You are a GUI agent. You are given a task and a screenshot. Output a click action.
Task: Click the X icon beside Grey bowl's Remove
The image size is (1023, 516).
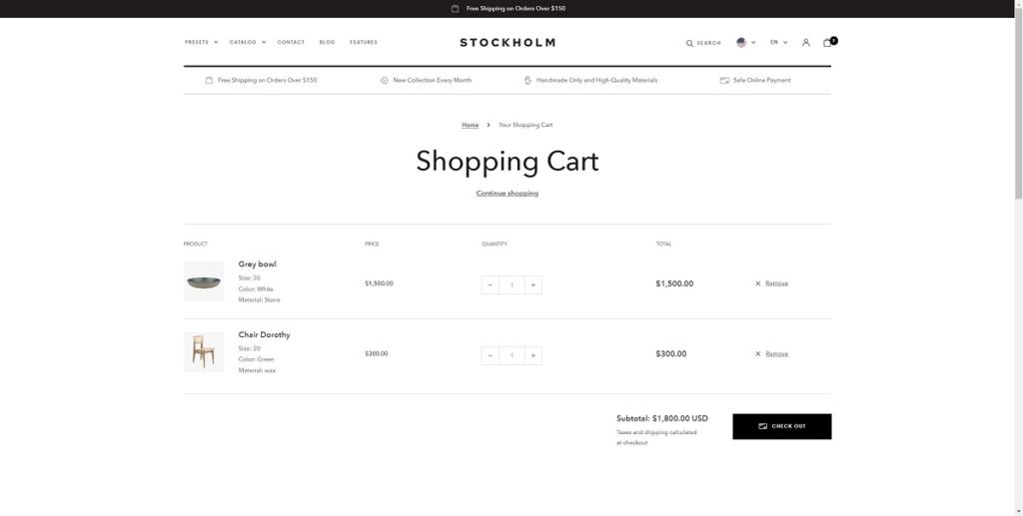758,283
